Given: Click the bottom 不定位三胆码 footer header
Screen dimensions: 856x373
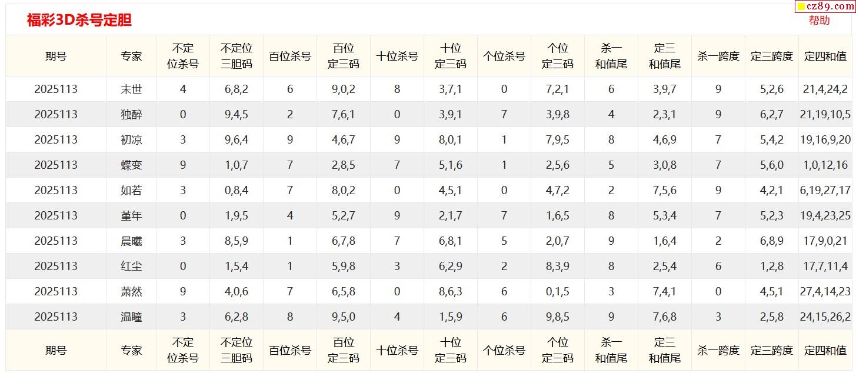Looking at the screenshot, I should [x=237, y=350].
